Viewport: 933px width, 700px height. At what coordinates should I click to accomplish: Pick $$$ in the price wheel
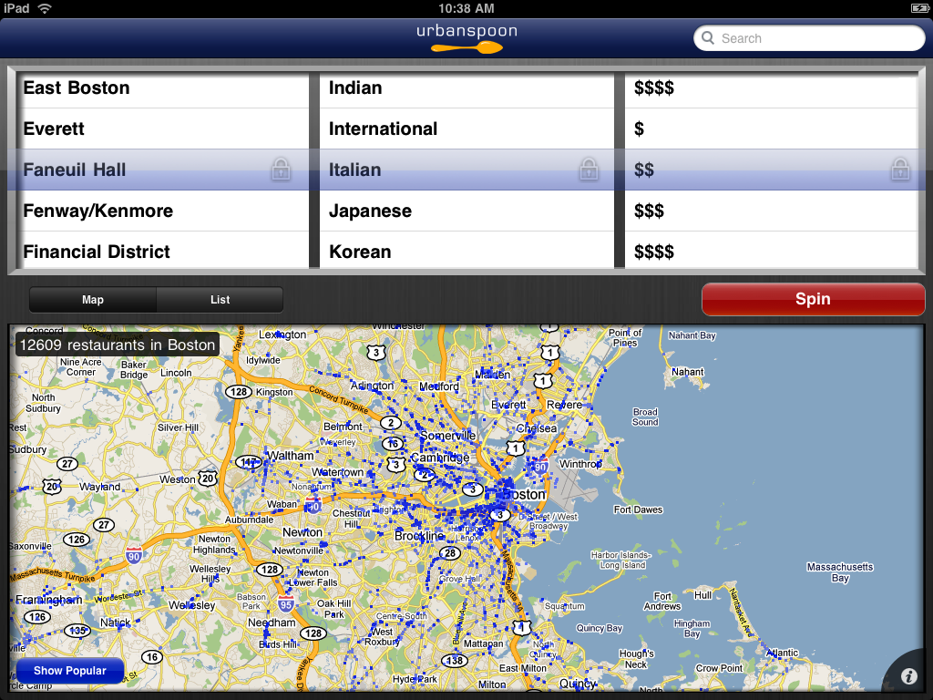click(650, 211)
